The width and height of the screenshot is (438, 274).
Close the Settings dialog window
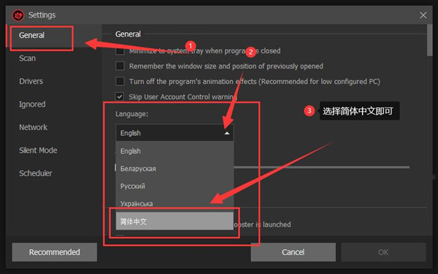click(423, 15)
